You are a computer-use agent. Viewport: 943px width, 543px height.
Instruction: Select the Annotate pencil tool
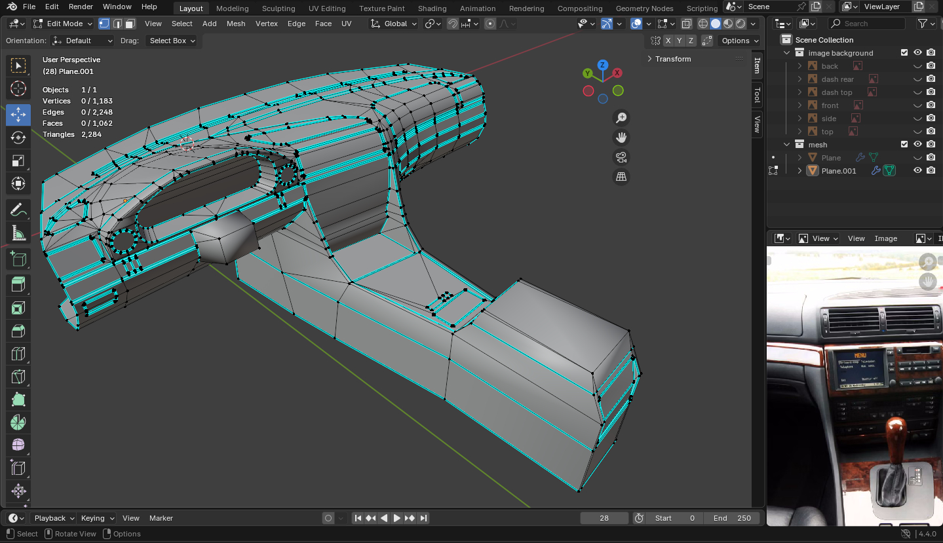click(x=18, y=210)
